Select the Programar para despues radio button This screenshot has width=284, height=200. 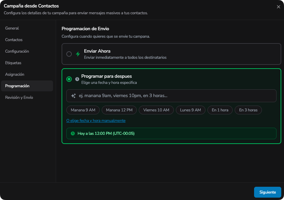click(x=69, y=79)
